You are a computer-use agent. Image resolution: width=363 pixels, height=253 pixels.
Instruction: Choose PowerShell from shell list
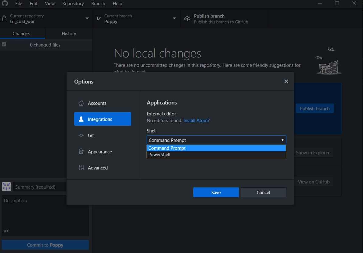click(216, 155)
